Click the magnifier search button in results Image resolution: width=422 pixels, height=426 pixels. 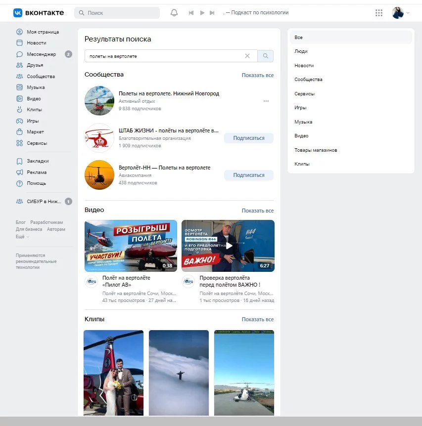coord(266,56)
